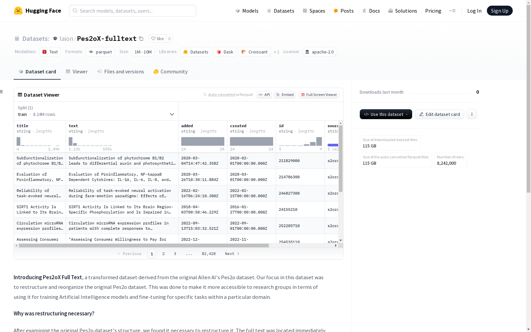Click Edit dataset card button
This screenshot has width=531, height=332.
pos(439,114)
